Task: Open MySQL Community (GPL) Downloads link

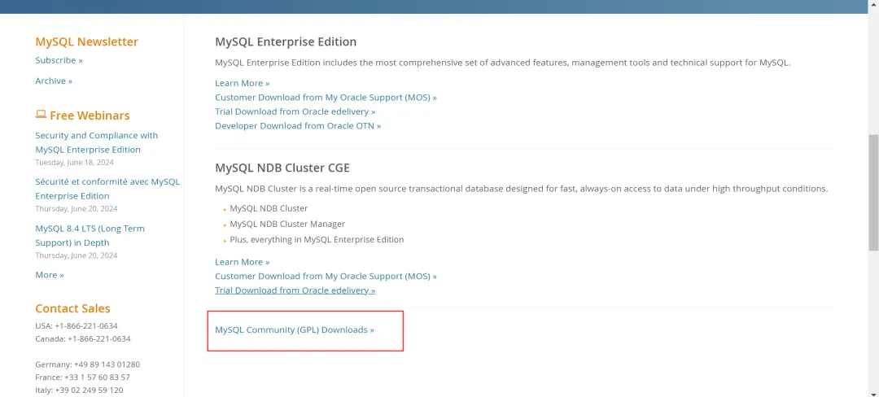Action: [x=295, y=329]
